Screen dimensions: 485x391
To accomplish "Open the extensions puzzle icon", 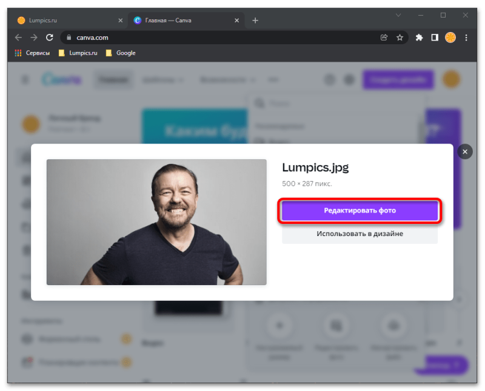I will point(419,38).
